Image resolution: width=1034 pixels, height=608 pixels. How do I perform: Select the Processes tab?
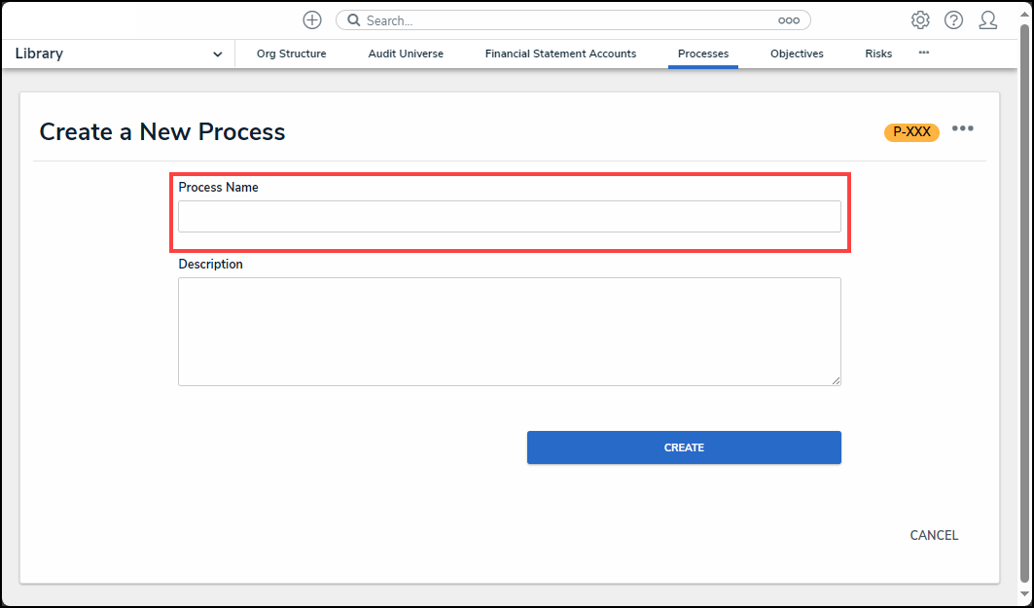[x=703, y=54]
